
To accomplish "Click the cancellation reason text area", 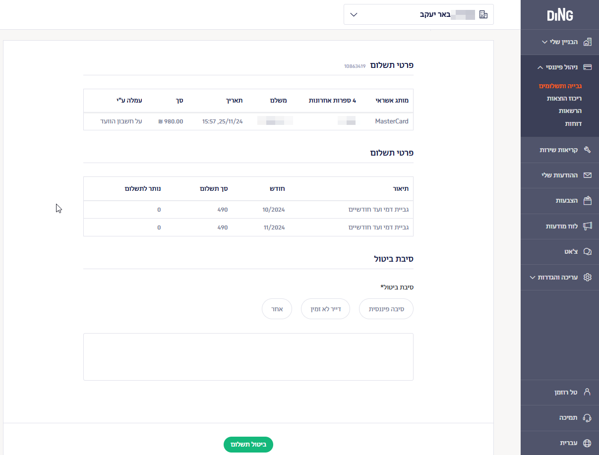I will [x=248, y=357].
